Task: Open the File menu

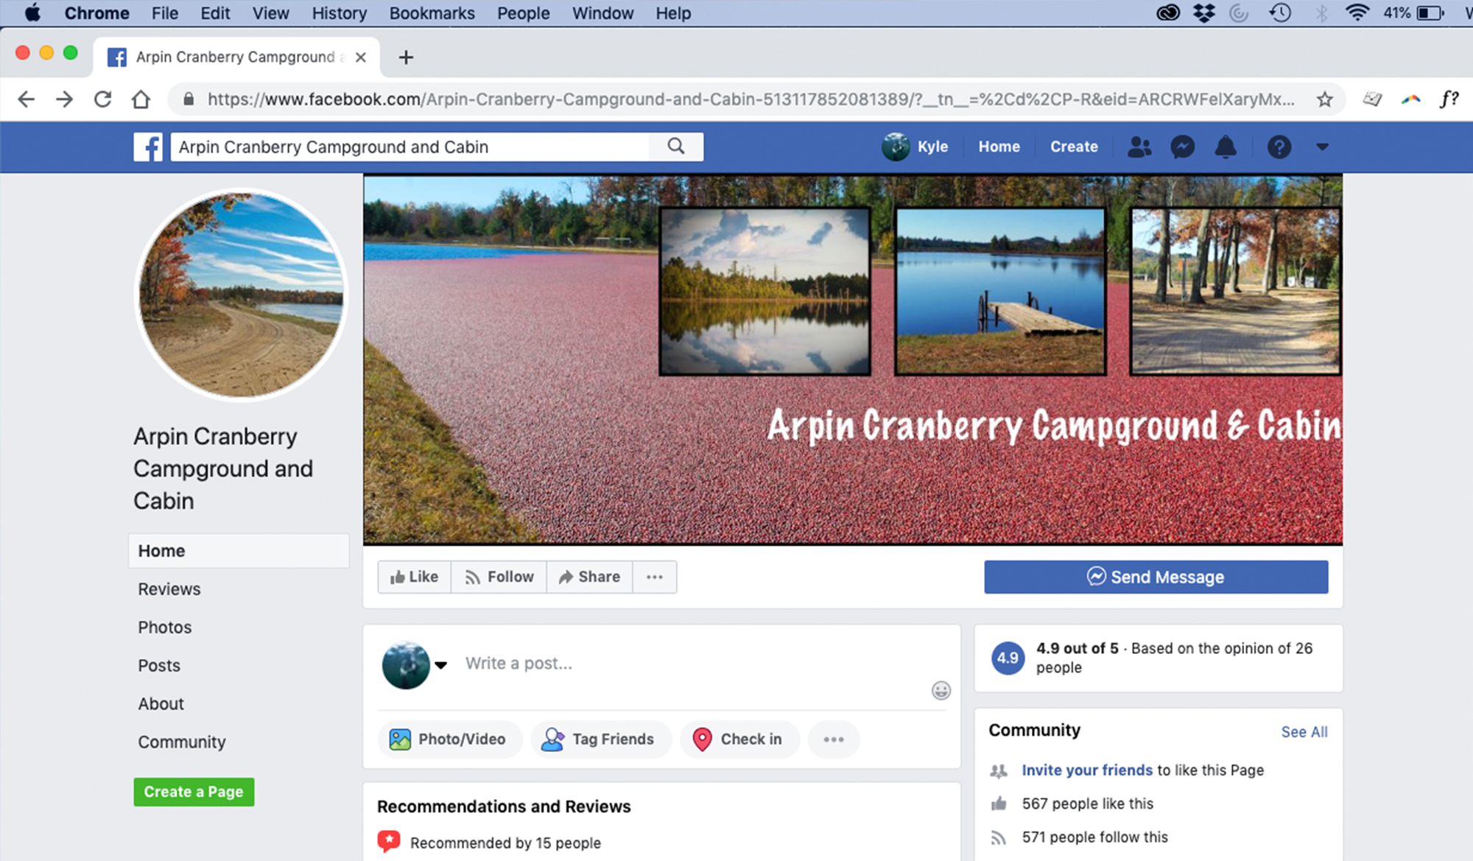Action: click(x=164, y=13)
